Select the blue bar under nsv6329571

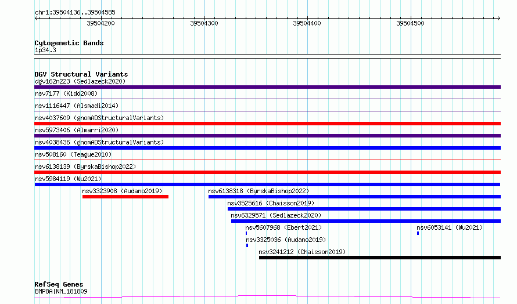[366, 221]
